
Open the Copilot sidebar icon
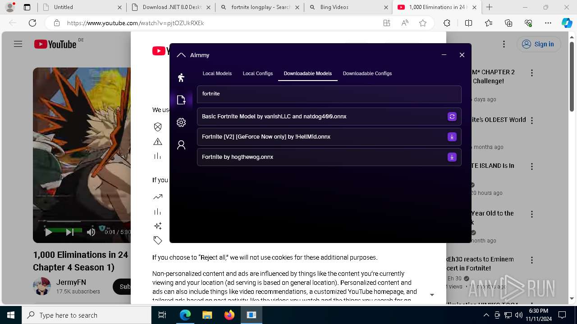(x=567, y=23)
